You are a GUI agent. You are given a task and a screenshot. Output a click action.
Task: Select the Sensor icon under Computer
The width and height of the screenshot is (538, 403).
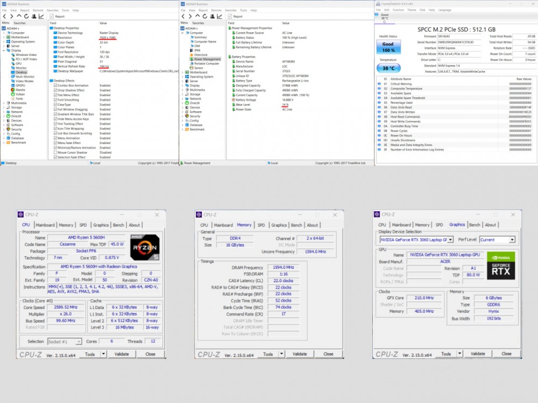click(192, 68)
